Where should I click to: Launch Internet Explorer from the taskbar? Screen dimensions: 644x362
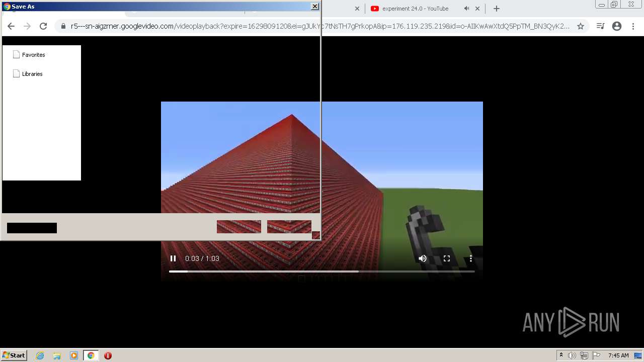point(40,355)
